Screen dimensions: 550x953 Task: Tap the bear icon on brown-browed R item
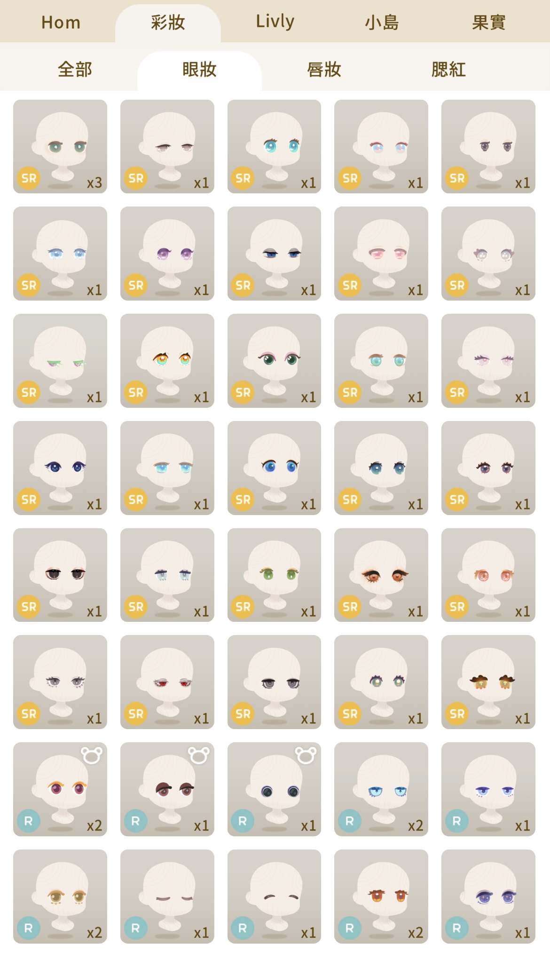click(x=199, y=755)
